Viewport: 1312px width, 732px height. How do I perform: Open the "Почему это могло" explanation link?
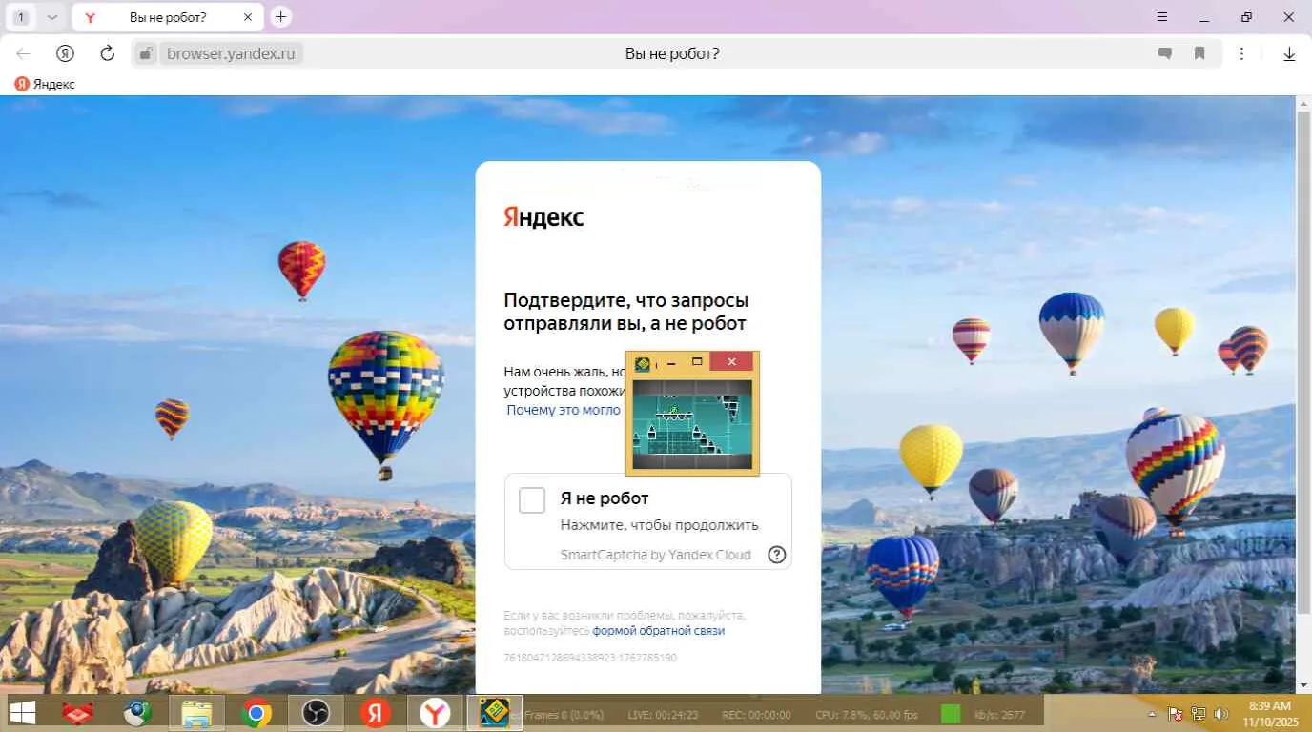coord(564,410)
